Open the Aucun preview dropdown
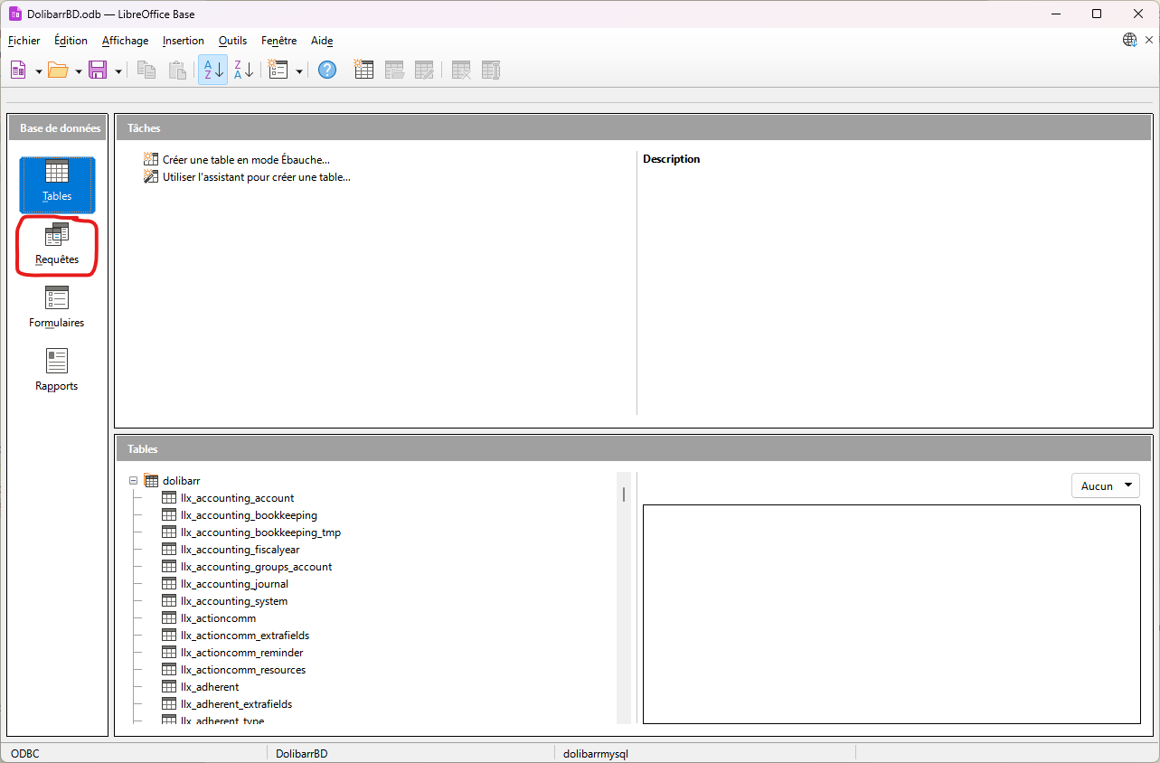This screenshot has height=763, width=1160. 1105,485
